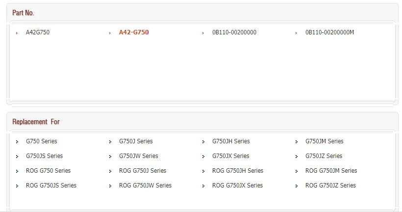Select the ROG G750JH Series link
The image size is (402, 212).
pos(238,171)
